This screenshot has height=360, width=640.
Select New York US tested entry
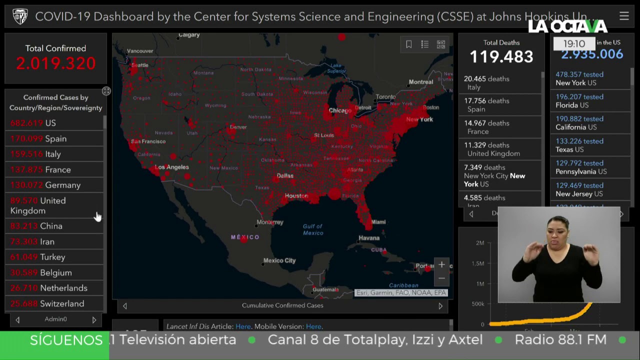[x=590, y=78]
